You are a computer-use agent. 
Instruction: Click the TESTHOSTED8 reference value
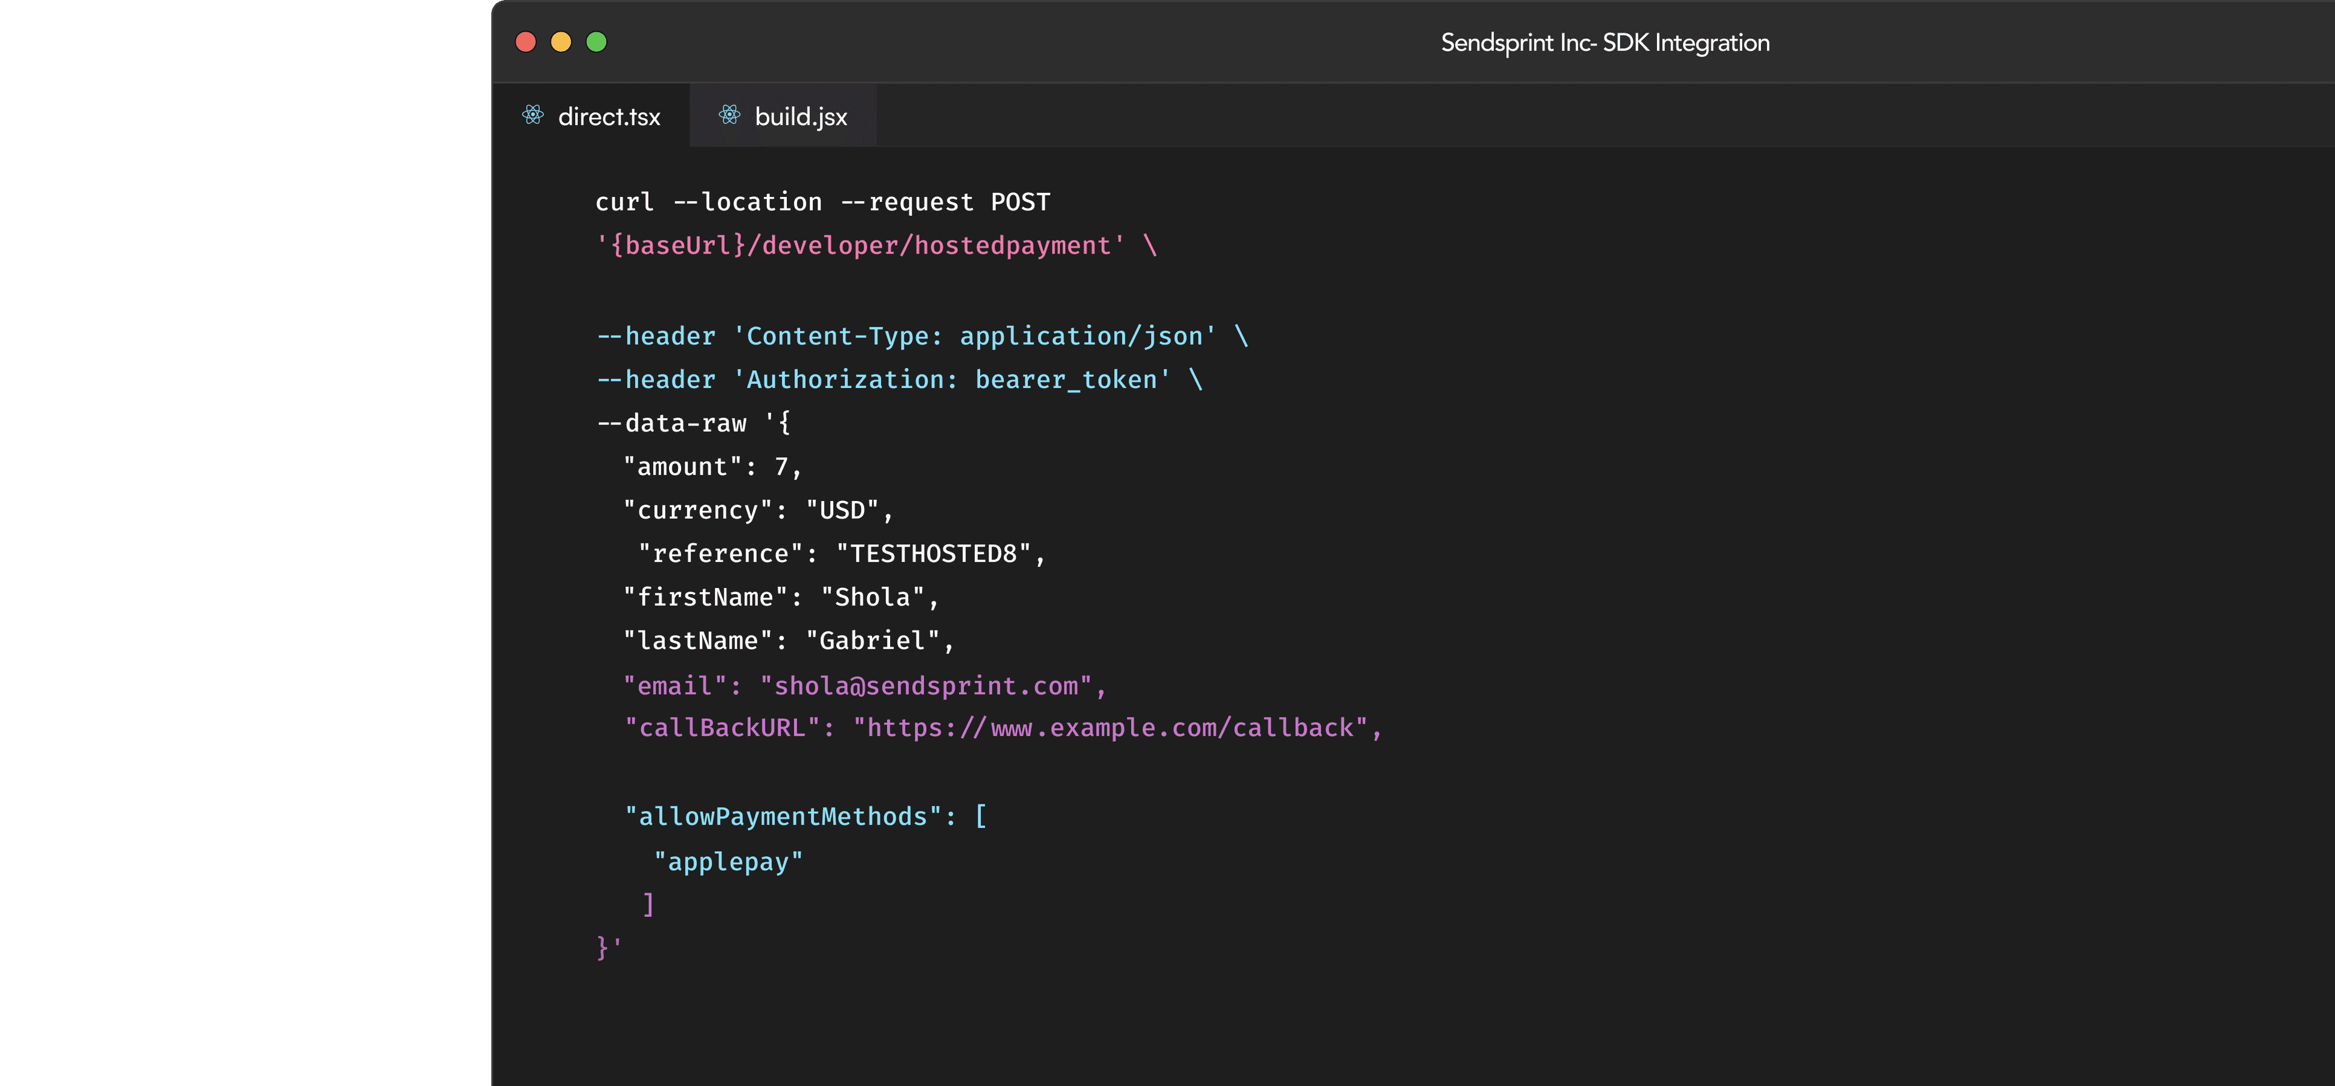[x=933, y=554]
